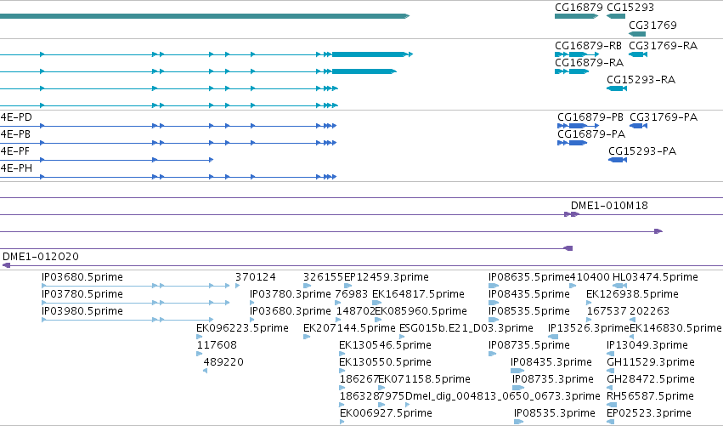This screenshot has height=426, width=723.
Task: Select the 4E-PH protein label
Action: tap(16, 168)
